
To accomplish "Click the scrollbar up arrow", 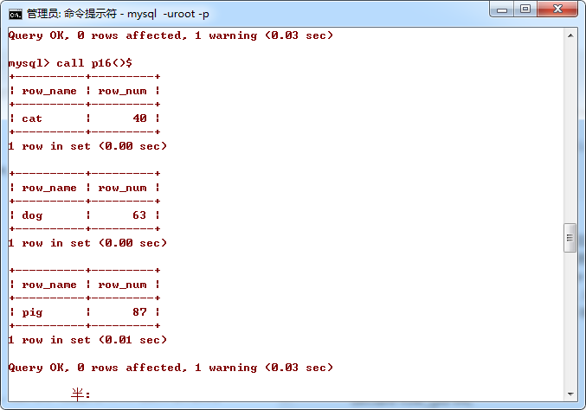I will coord(570,35).
